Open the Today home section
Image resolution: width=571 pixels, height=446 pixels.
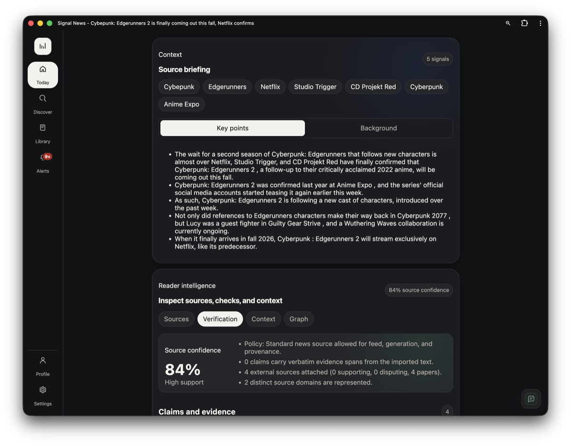point(43,75)
